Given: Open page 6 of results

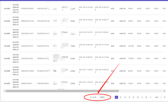Looking at the screenshot, I should click(138, 97).
